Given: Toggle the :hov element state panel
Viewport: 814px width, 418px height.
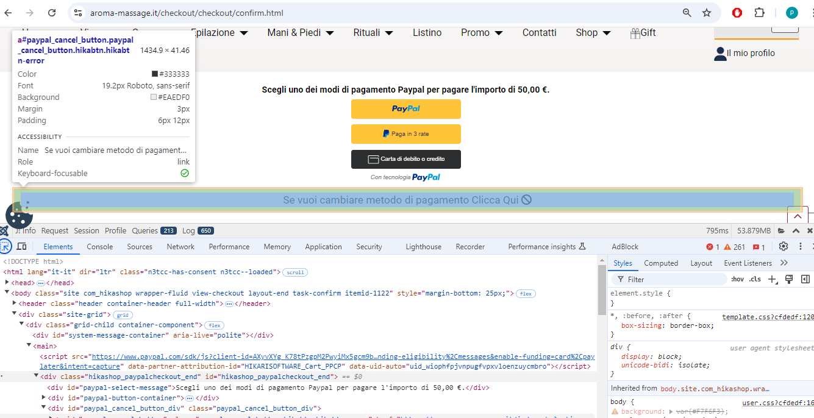Looking at the screenshot, I should [737, 279].
